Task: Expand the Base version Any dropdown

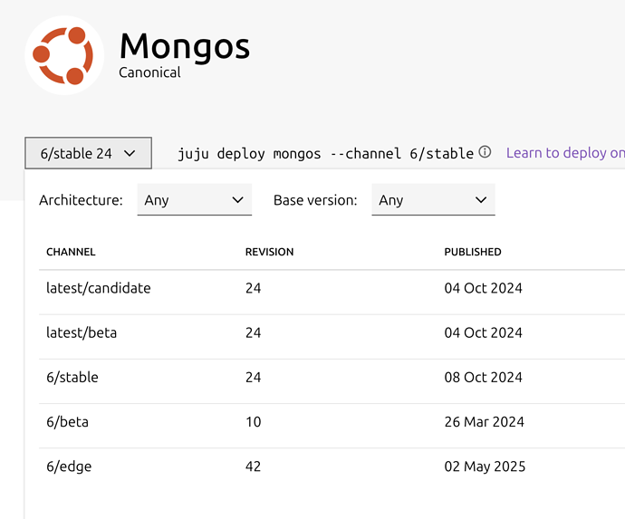Action: pyautogui.click(x=433, y=199)
